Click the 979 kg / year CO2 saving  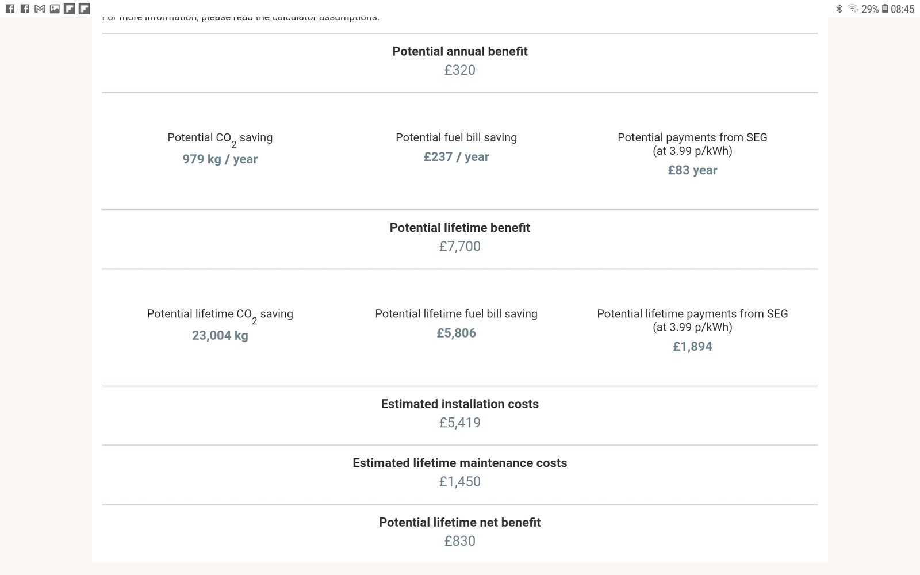click(x=220, y=159)
